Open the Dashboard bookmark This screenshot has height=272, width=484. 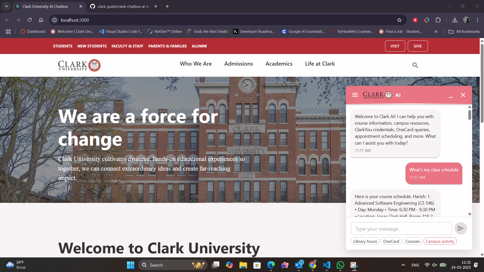coord(33,32)
